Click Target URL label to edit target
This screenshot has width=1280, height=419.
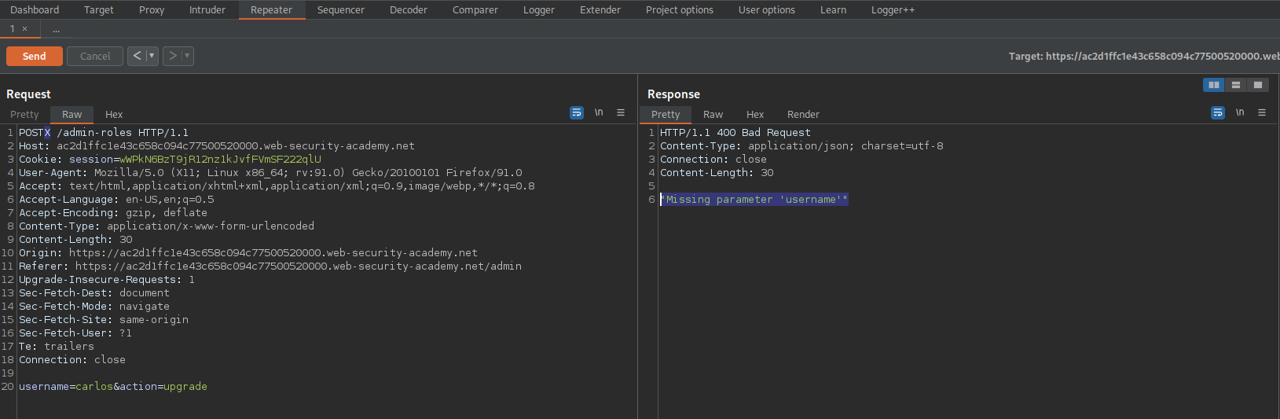pyautogui.click(x=1144, y=56)
